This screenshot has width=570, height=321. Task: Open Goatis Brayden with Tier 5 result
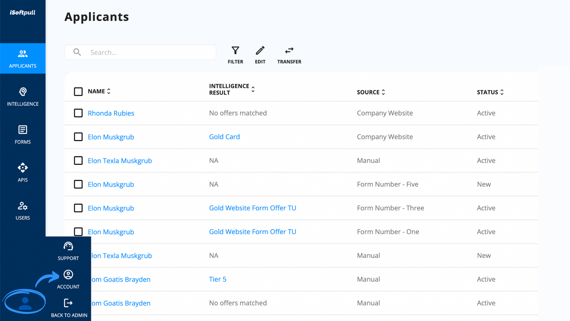coord(121,279)
